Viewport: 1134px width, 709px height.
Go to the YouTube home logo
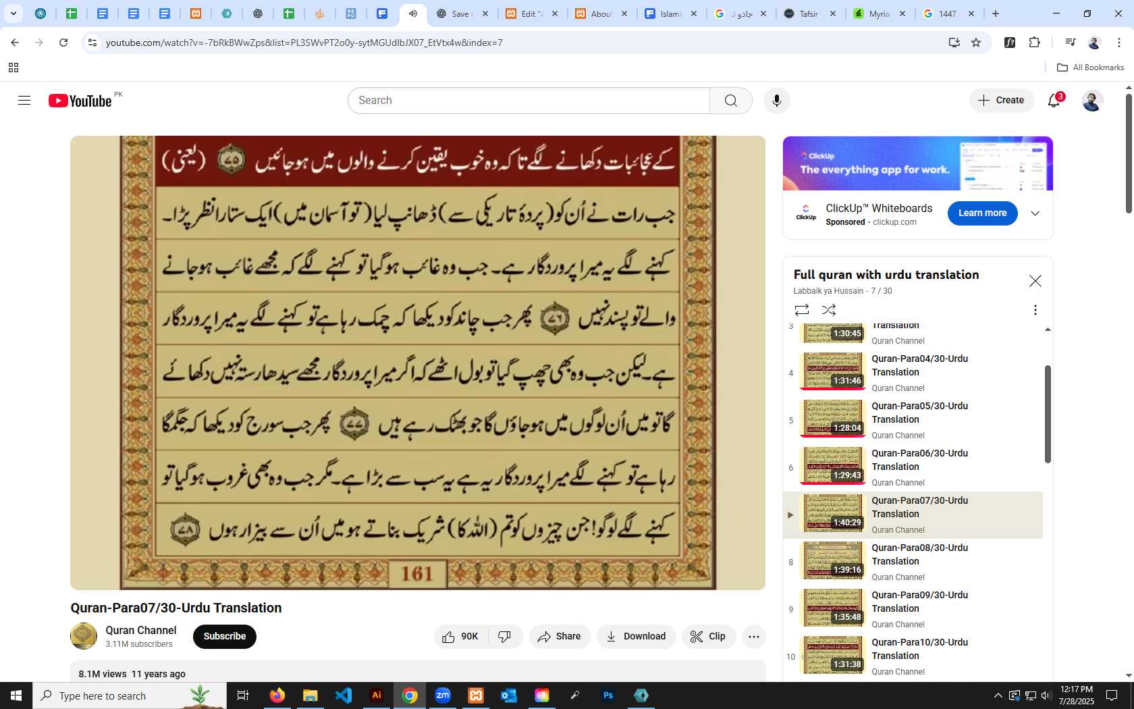click(80, 101)
